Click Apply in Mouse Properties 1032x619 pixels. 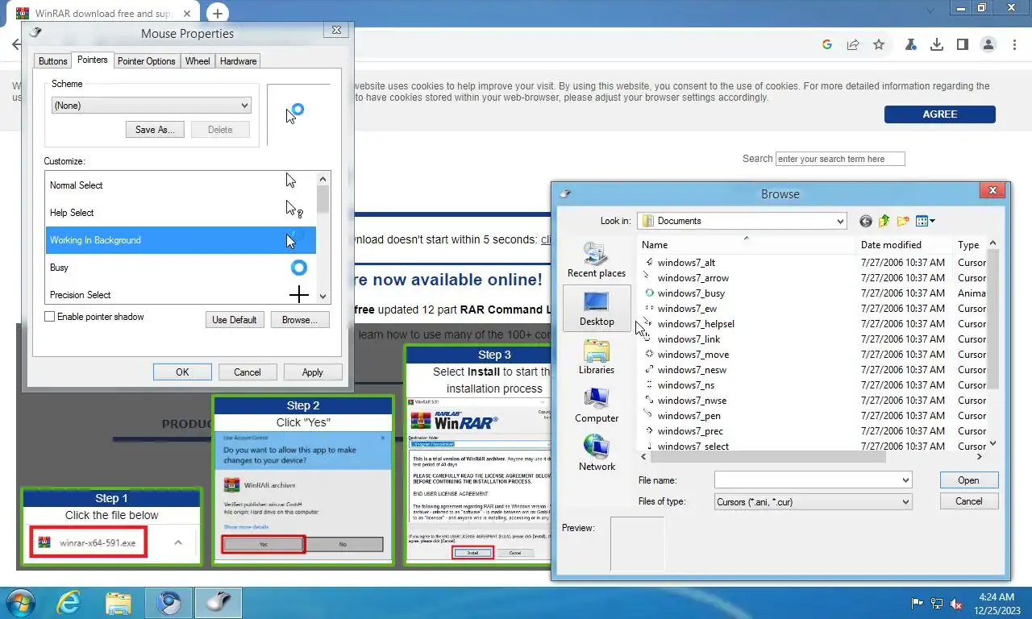(x=313, y=372)
